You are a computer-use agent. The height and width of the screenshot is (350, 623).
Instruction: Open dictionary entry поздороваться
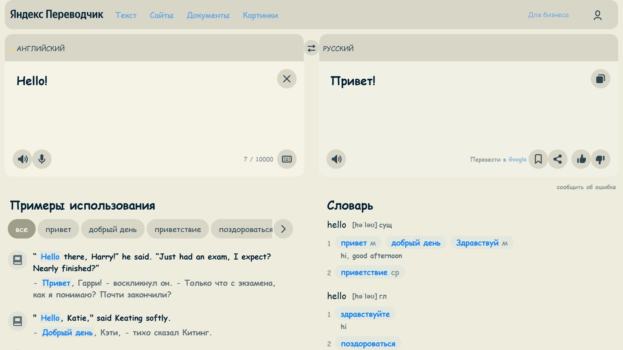[x=368, y=344]
